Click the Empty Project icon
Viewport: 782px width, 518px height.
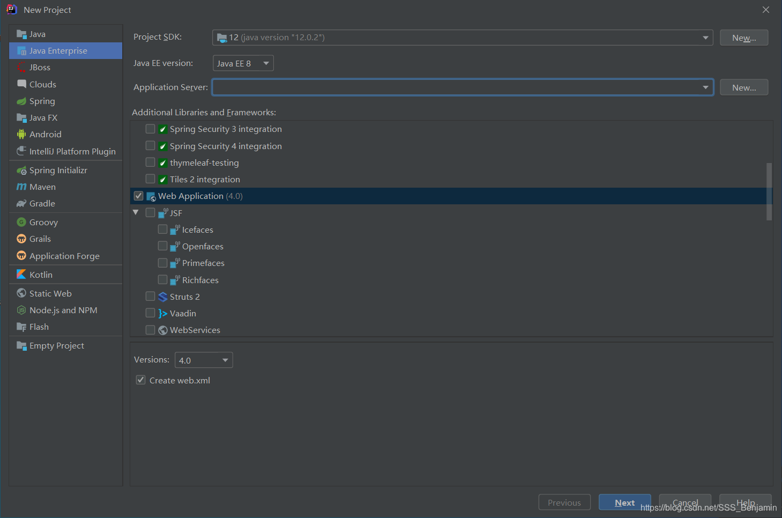[21, 346]
